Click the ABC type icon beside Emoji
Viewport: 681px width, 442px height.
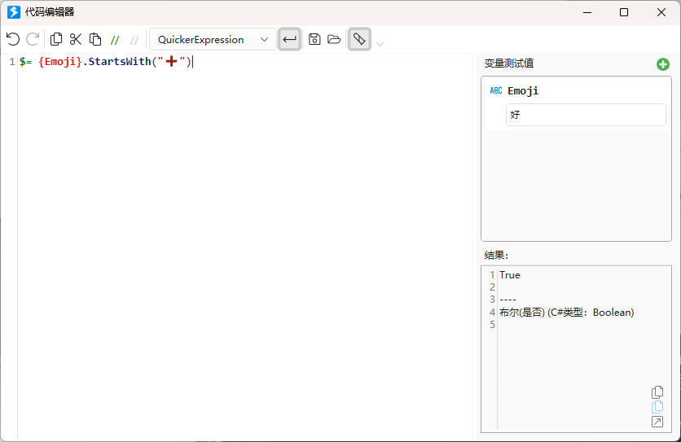point(496,90)
